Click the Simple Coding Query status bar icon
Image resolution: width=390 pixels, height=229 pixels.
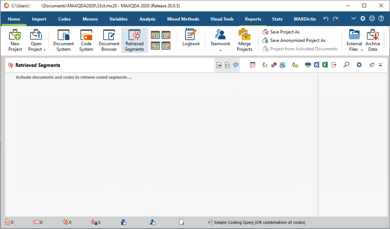coord(210,222)
